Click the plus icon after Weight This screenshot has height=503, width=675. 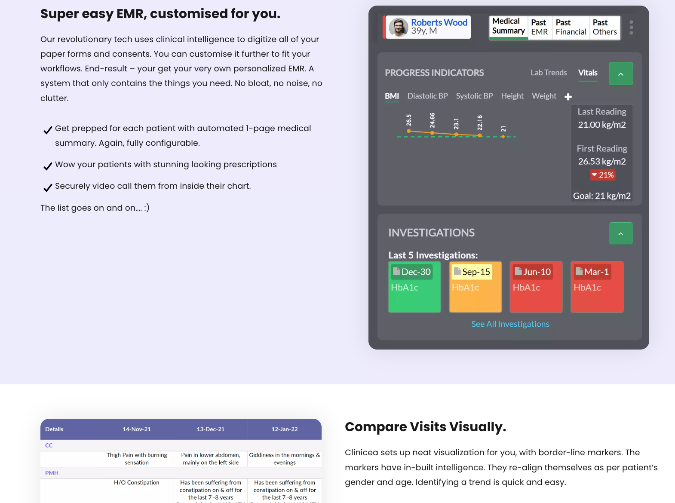[x=568, y=97]
